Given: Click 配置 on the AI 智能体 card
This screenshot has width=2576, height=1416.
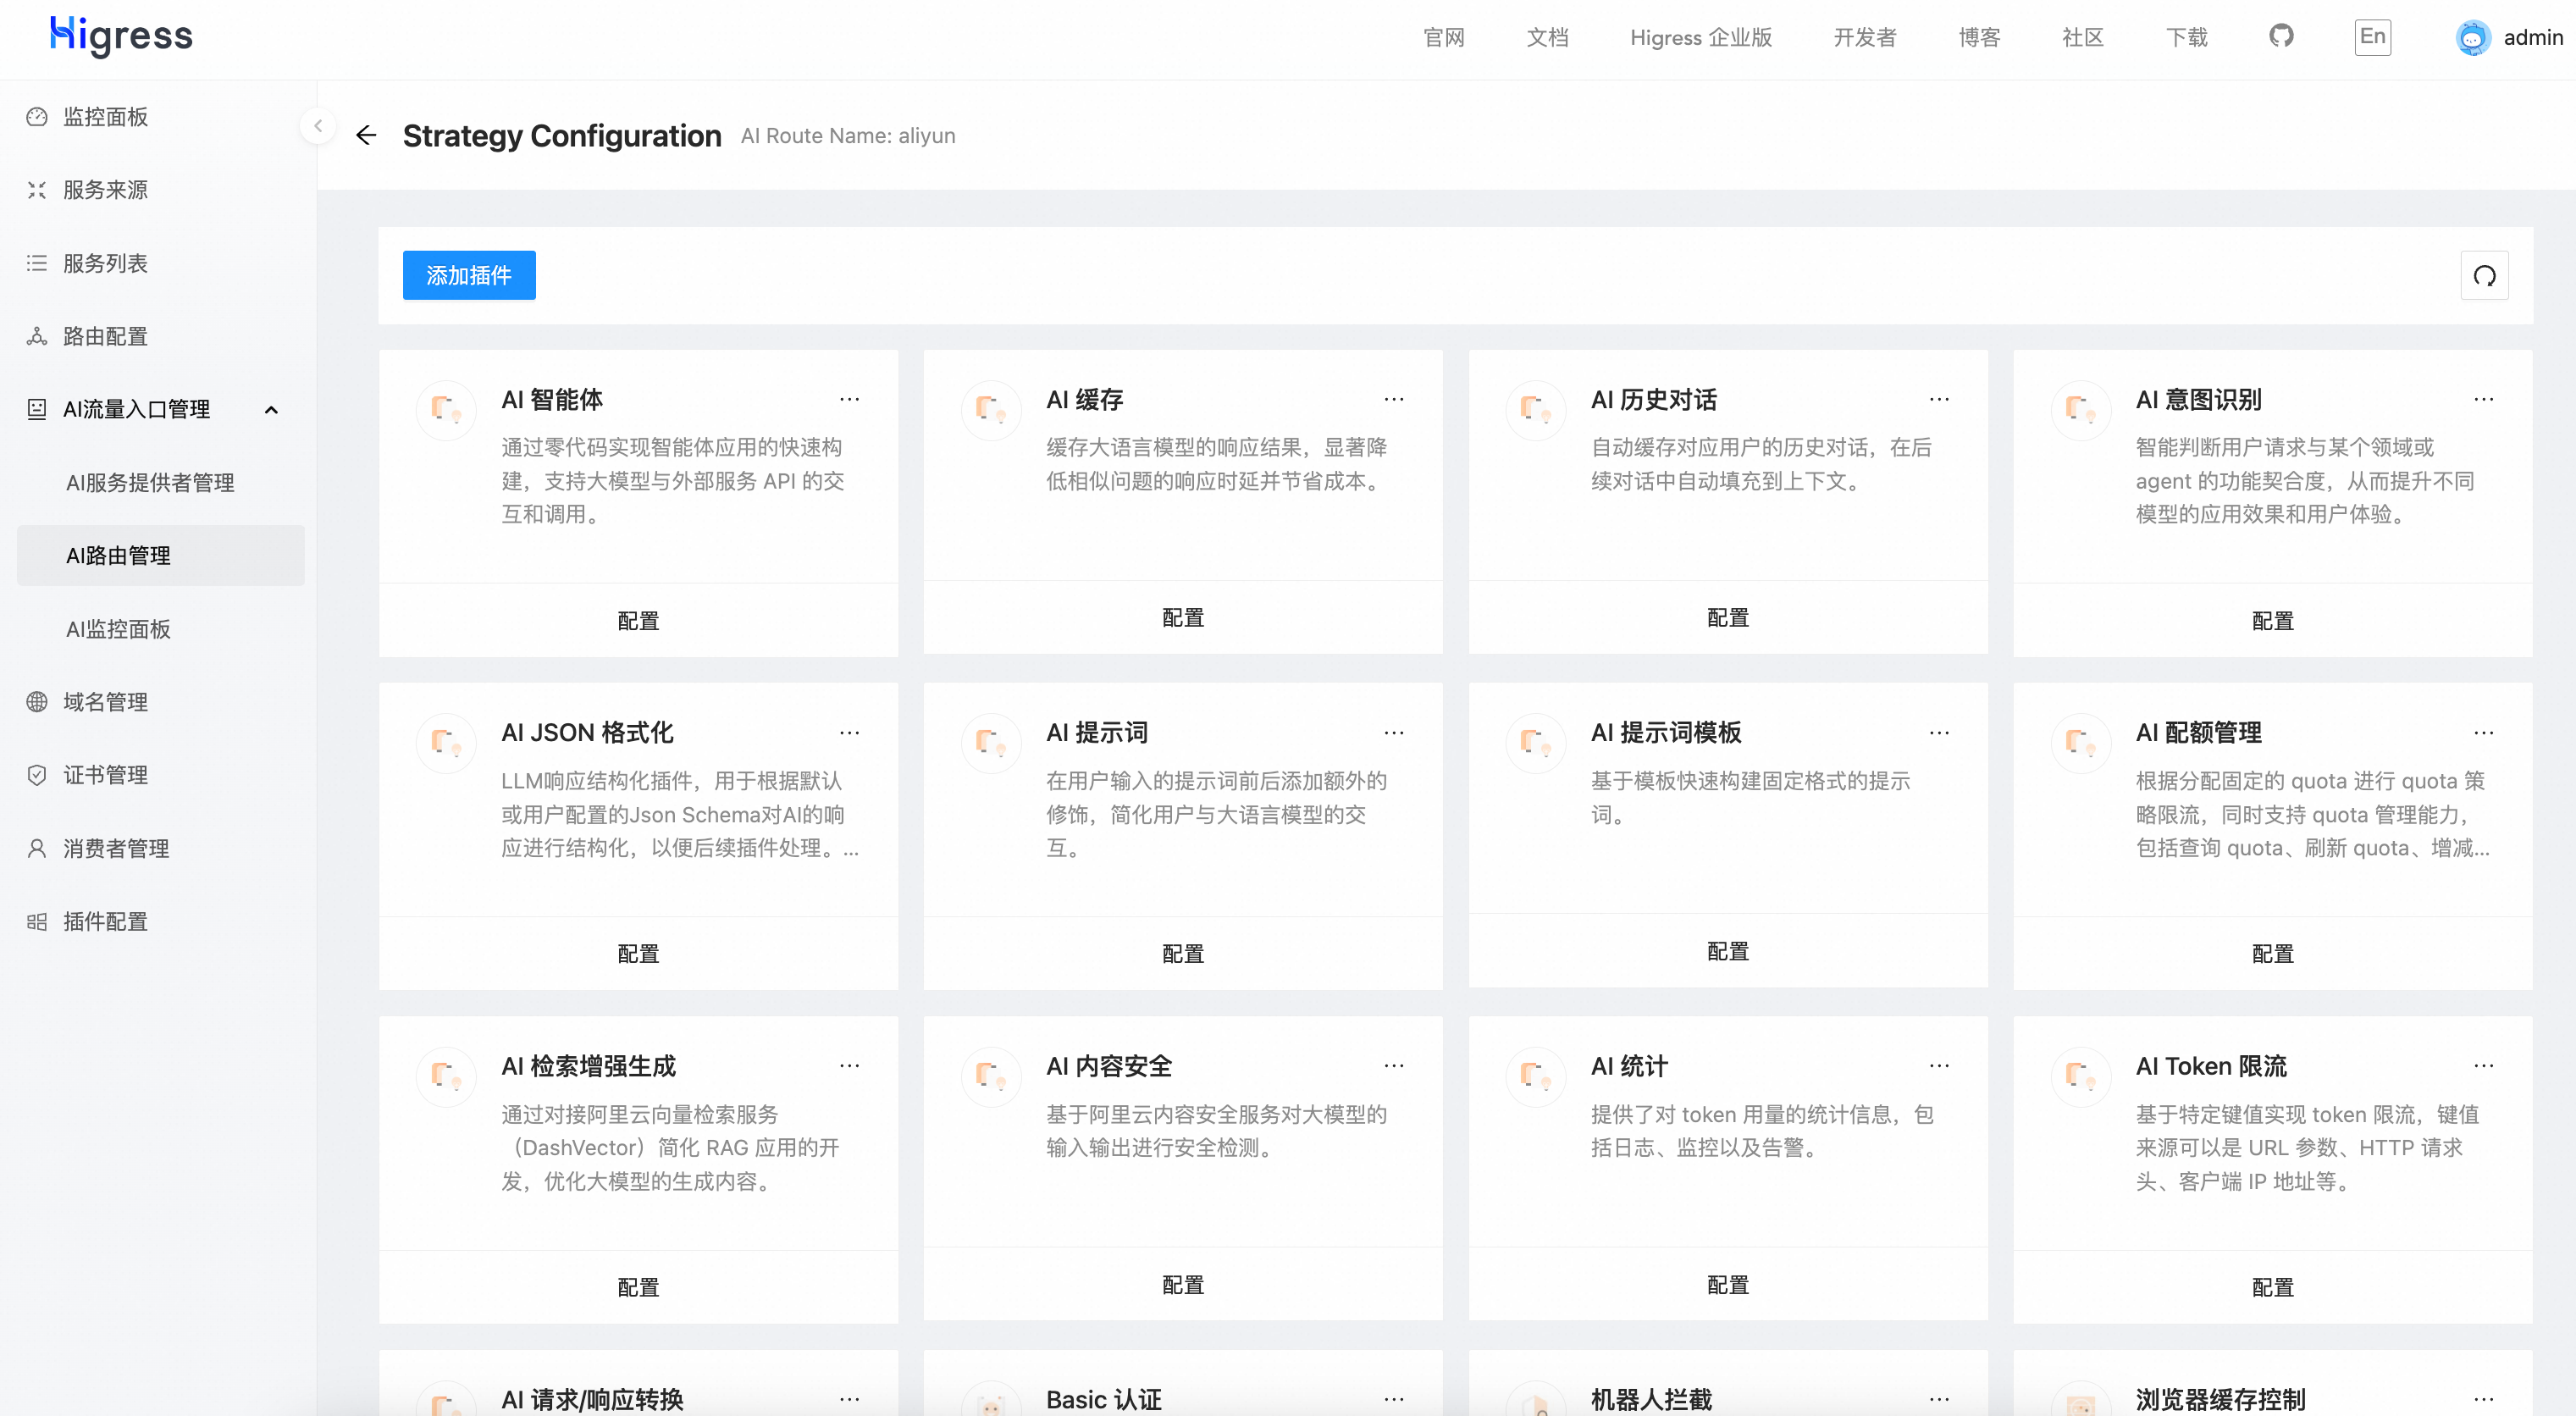Looking at the screenshot, I should (x=638, y=620).
